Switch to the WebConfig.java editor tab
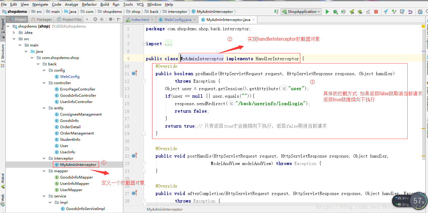Viewport: 428px width, 213px height. click(x=178, y=19)
